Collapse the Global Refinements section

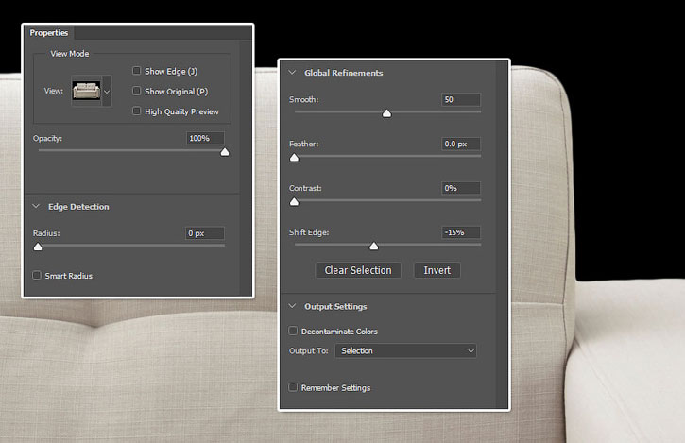pos(292,73)
